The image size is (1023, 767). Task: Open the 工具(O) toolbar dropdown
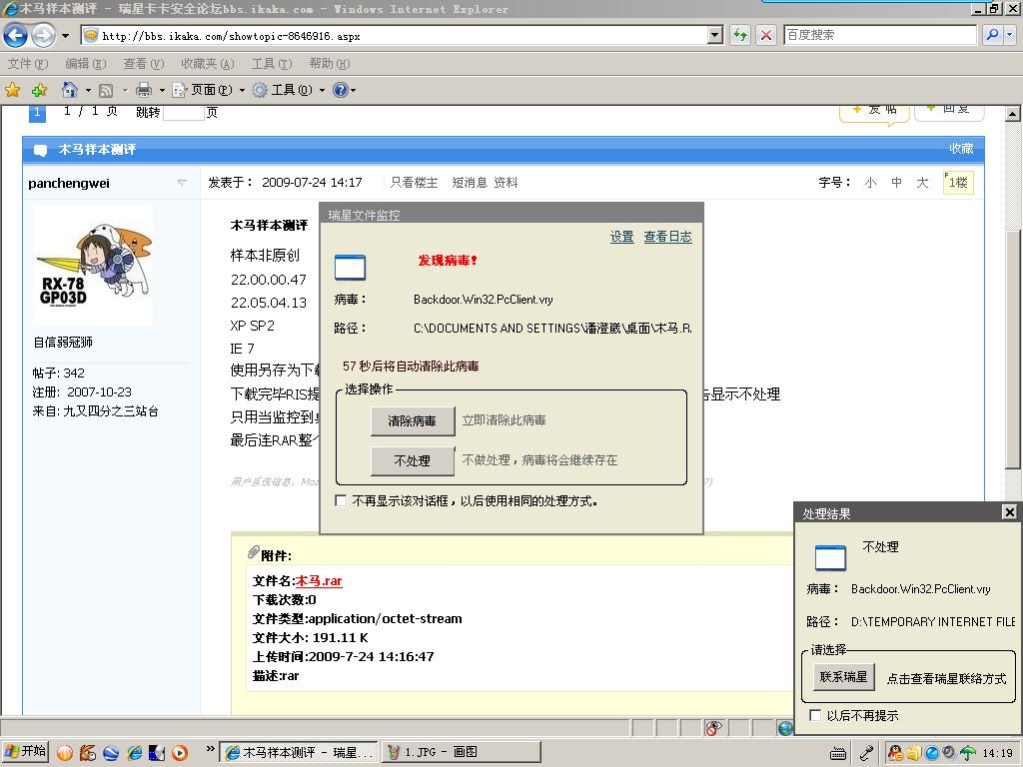[288, 90]
